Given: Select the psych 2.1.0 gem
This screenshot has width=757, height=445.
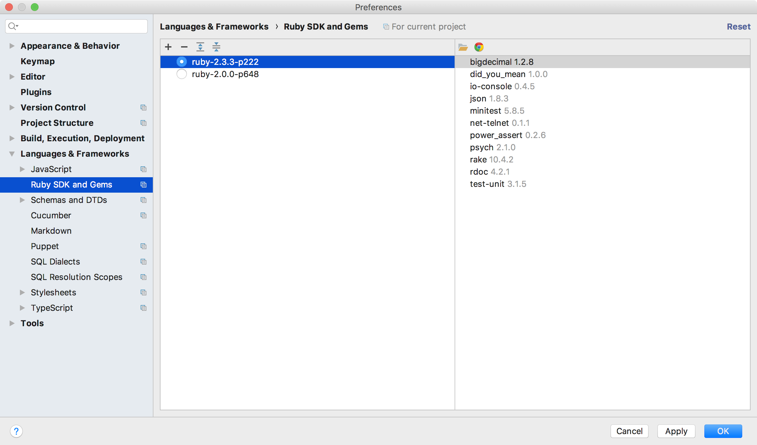Looking at the screenshot, I should coord(602,147).
